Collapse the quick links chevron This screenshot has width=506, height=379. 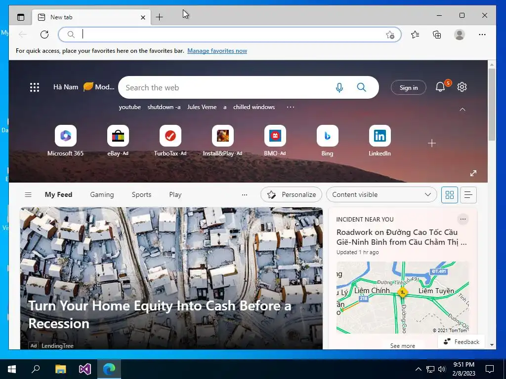coord(463,110)
